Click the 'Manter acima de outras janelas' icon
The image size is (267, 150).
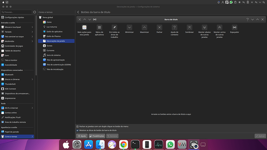[x=219, y=27]
